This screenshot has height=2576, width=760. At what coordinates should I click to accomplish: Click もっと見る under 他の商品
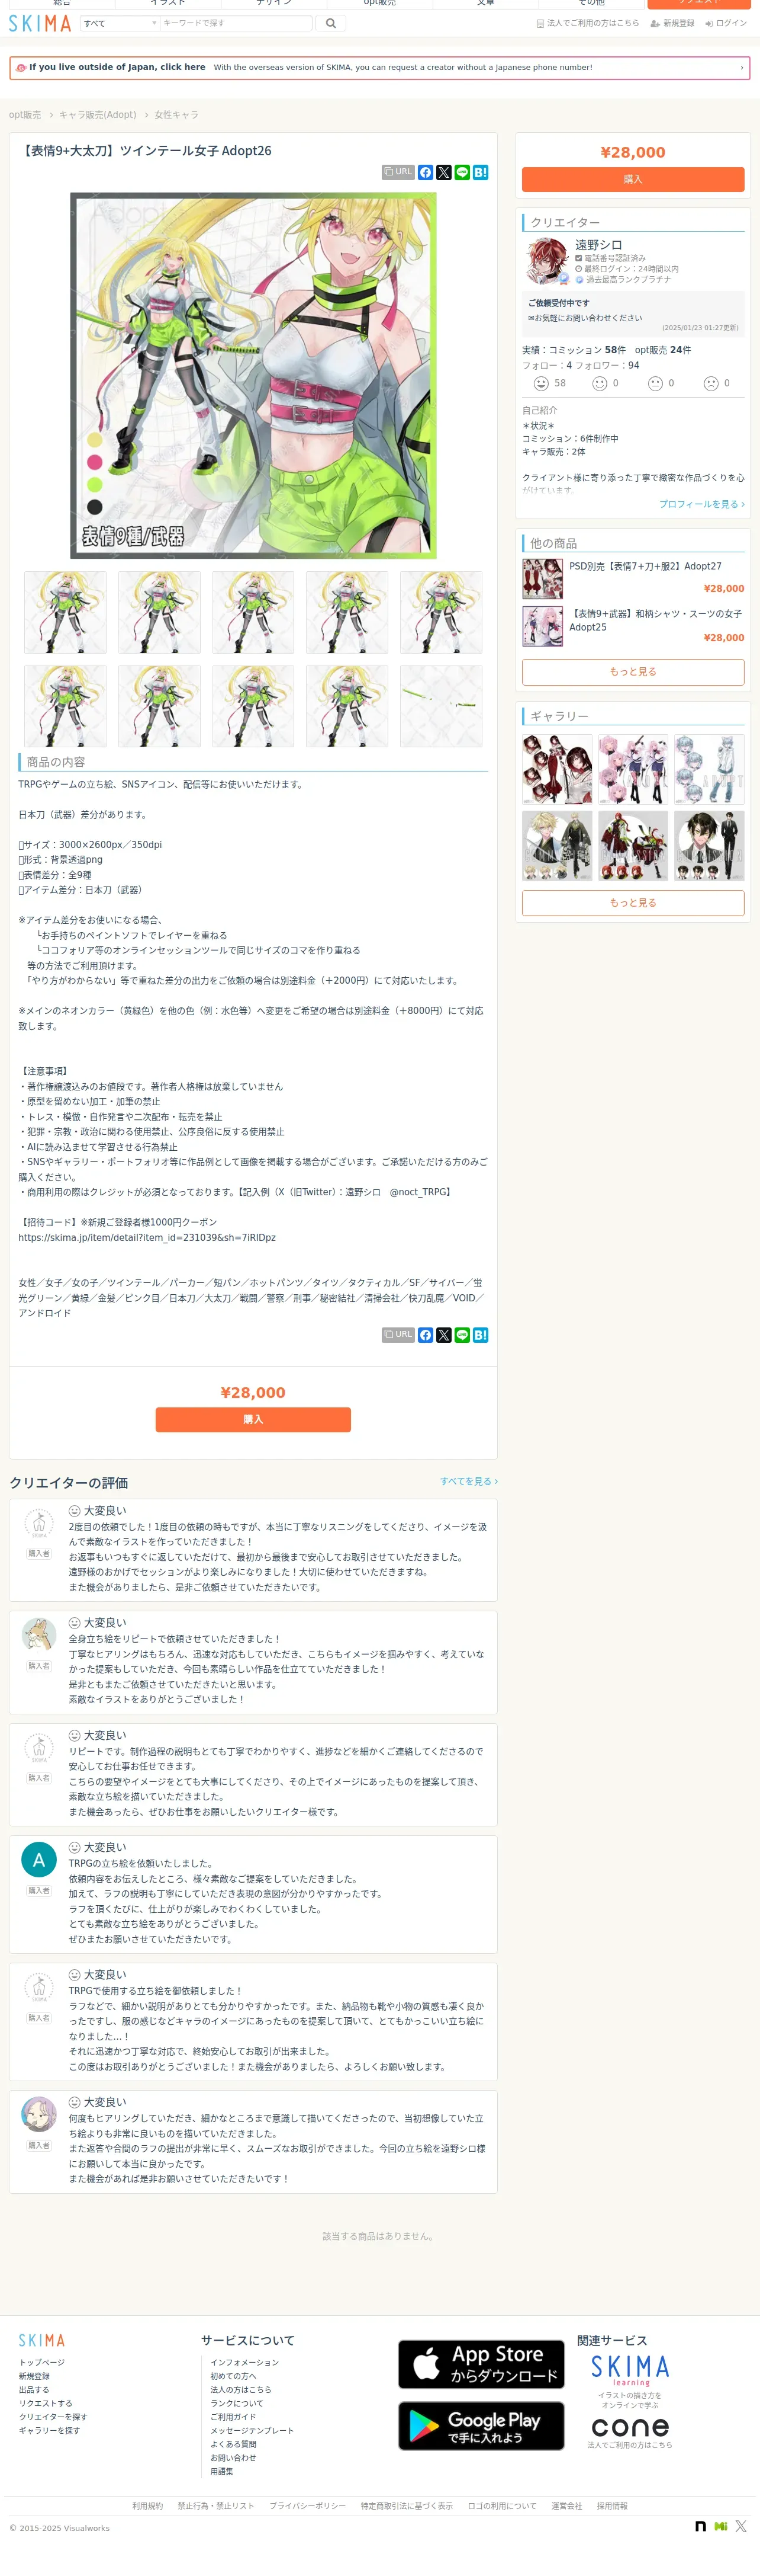pos(632,672)
